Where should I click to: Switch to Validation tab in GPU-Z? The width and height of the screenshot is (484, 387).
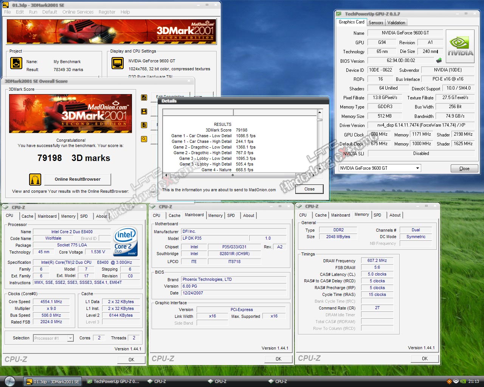pos(396,23)
